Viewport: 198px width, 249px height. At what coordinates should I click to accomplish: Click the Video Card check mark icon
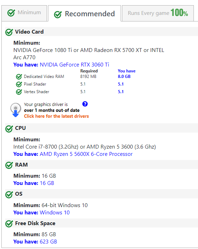9,32
